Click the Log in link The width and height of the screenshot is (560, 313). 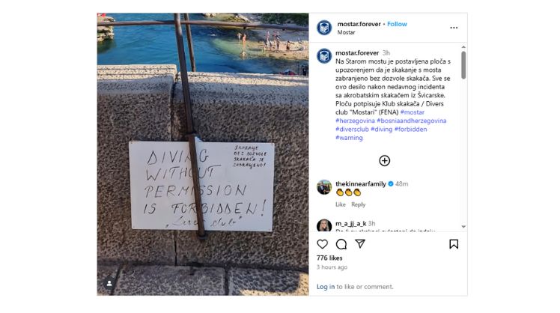pyautogui.click(x=326, y=287)
